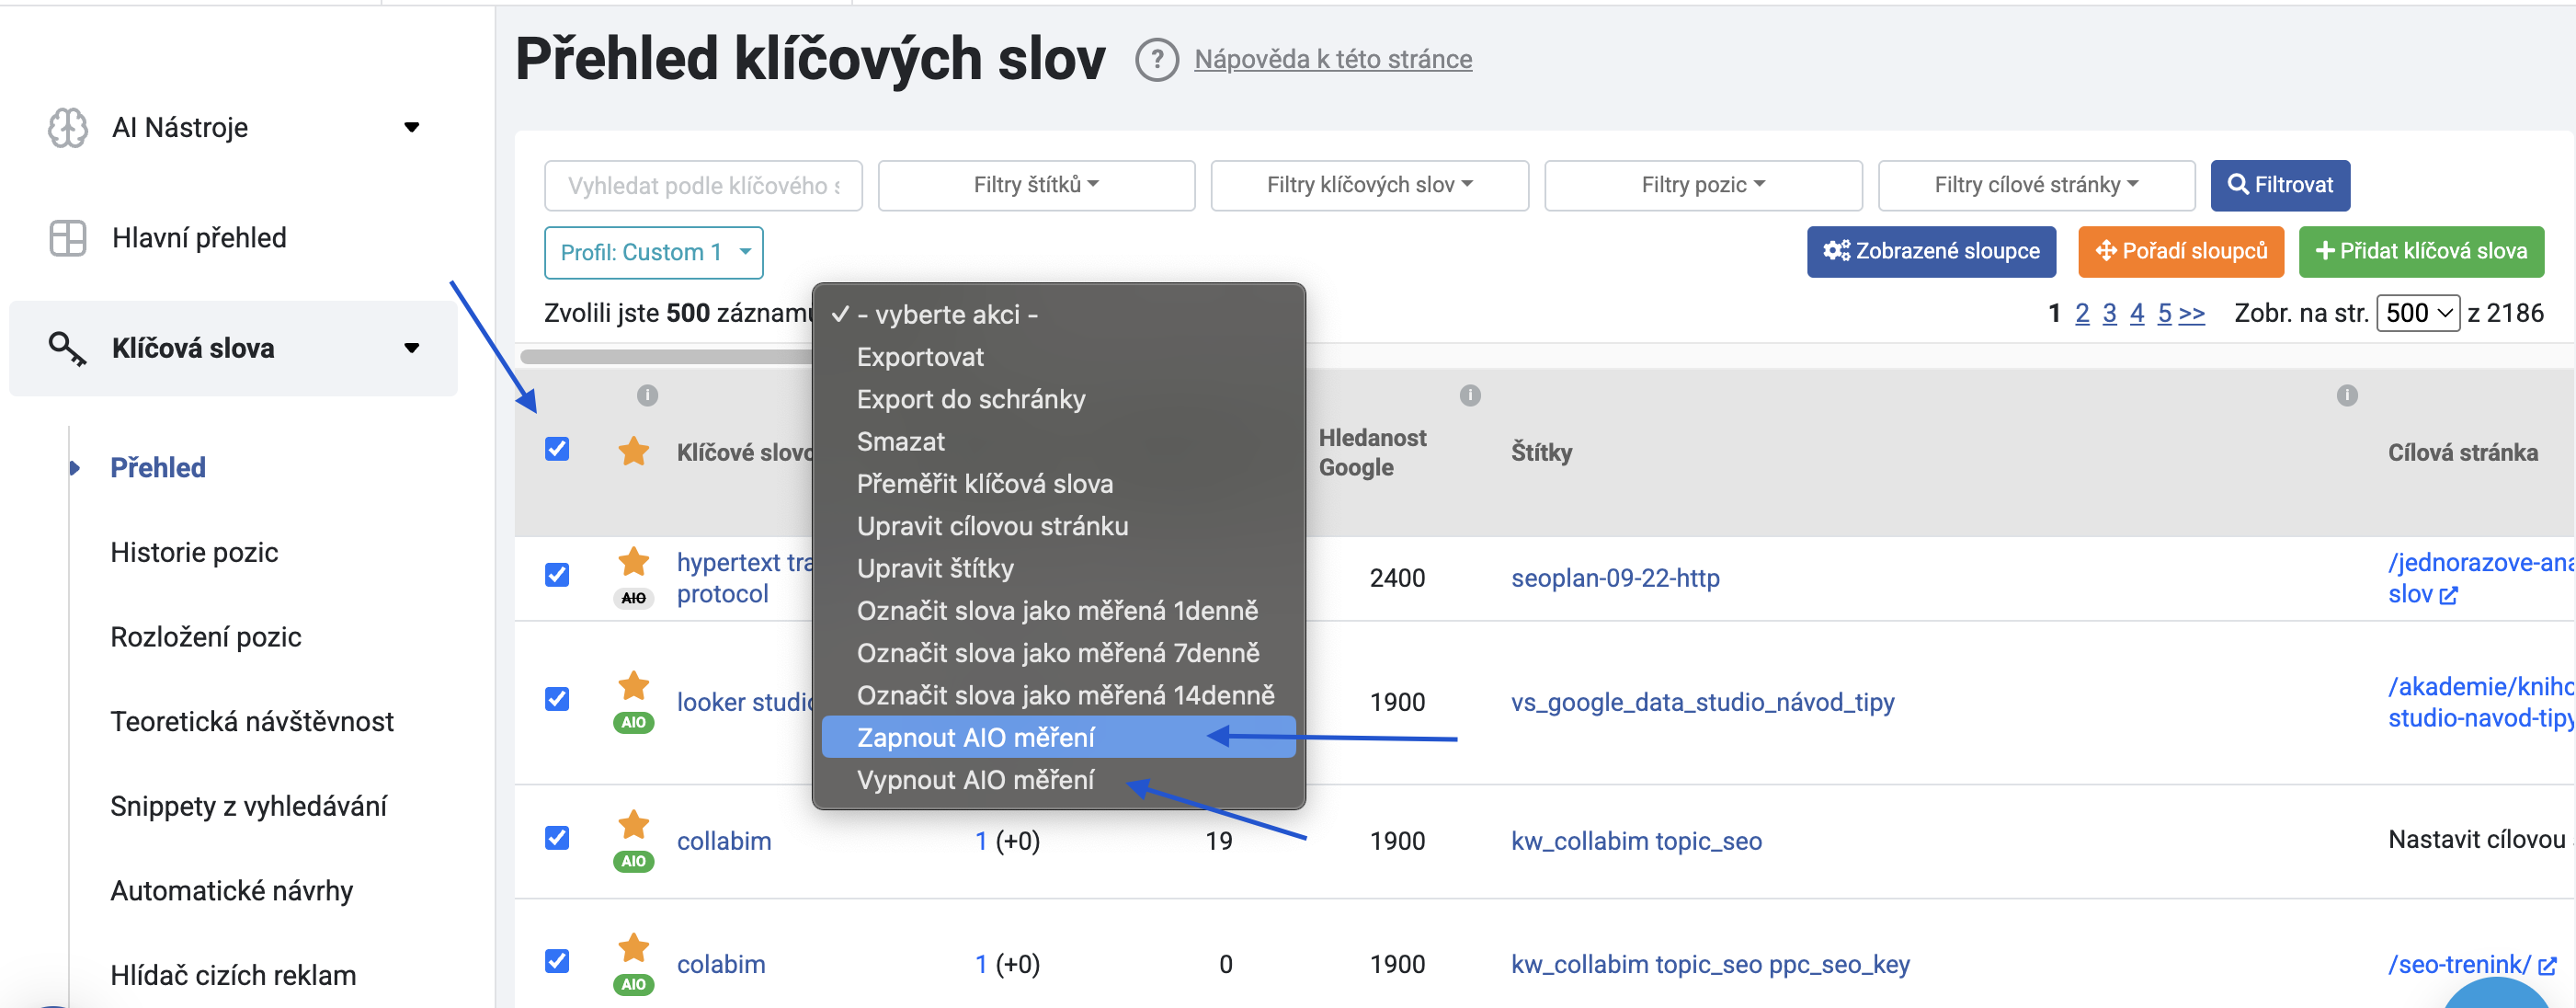Viewport: 2576px width, 1008px height.
Task: Uncheck the colabim row checkbox
Action: (x=557, y=961)
